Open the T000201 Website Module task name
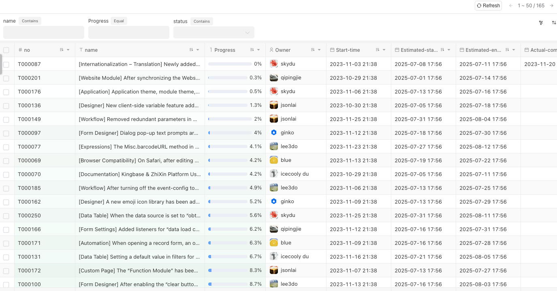 tap(139, 78)
